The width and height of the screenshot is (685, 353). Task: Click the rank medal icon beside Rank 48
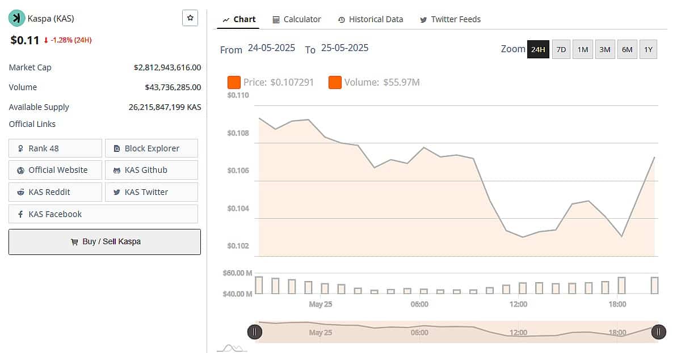[21, 148]
